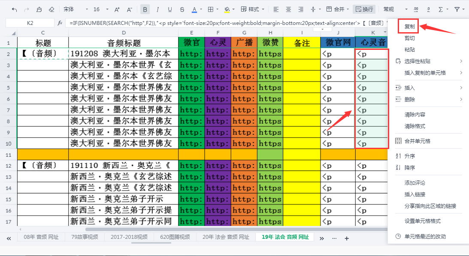Align text center
The image size is (469, 256).
(x=288, y=9)
